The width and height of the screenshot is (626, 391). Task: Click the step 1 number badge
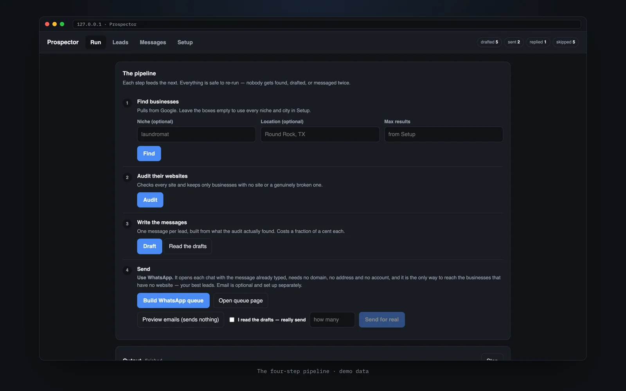coord(127,103)
